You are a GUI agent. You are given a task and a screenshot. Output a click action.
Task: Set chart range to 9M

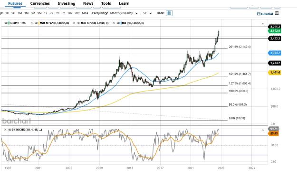(39, 13)
